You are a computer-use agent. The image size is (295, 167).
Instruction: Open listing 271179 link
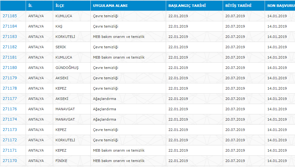point(10,78)
